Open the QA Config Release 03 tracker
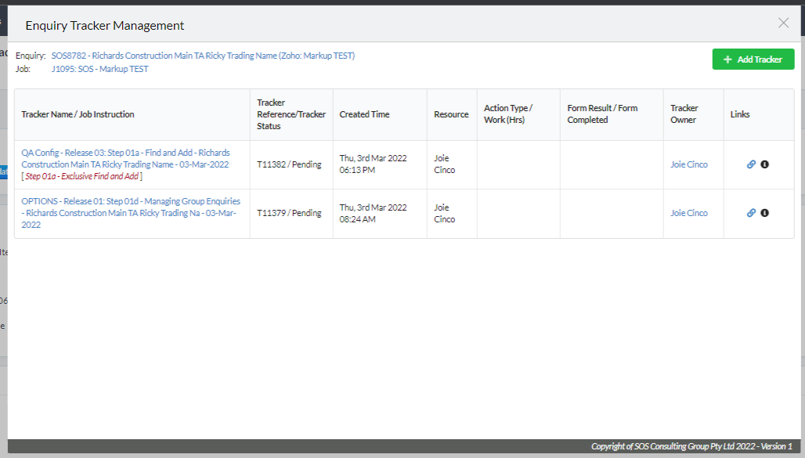 pos(125,159)
